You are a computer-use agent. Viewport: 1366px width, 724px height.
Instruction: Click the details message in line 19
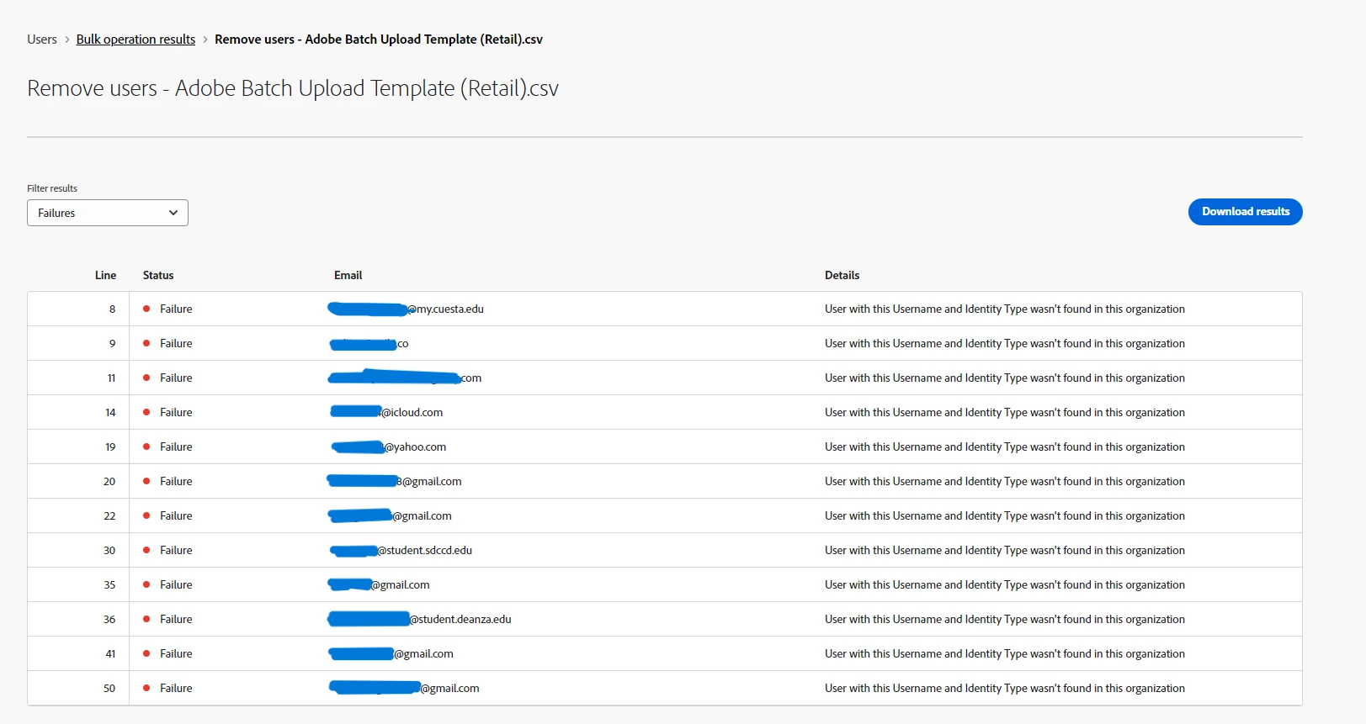(x=1005, y=447)
